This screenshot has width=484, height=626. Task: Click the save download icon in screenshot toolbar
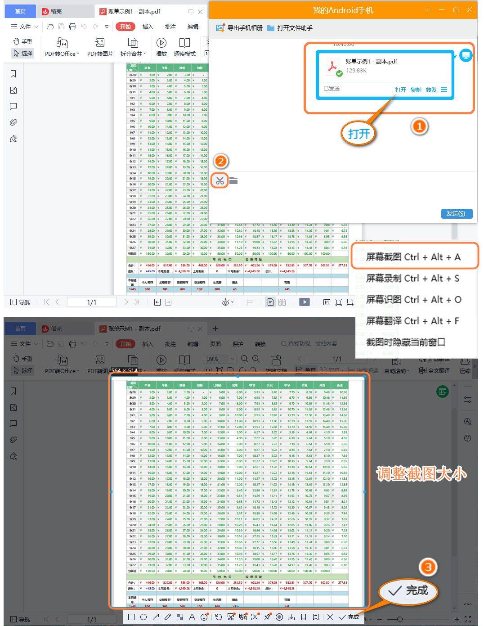(291, 617)
